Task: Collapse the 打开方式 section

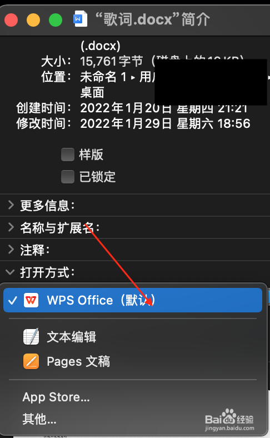Action: (11, 272)
